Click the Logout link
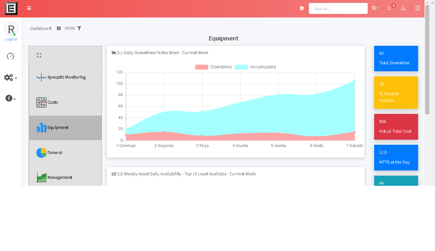Viewport: 435px width, 251px height. (11, 39)
